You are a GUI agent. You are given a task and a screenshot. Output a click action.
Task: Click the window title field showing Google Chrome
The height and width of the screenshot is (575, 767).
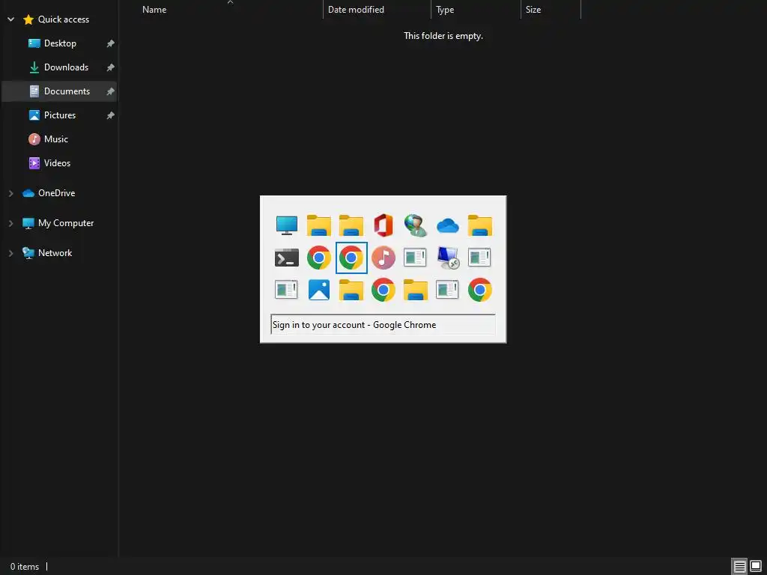383,325
